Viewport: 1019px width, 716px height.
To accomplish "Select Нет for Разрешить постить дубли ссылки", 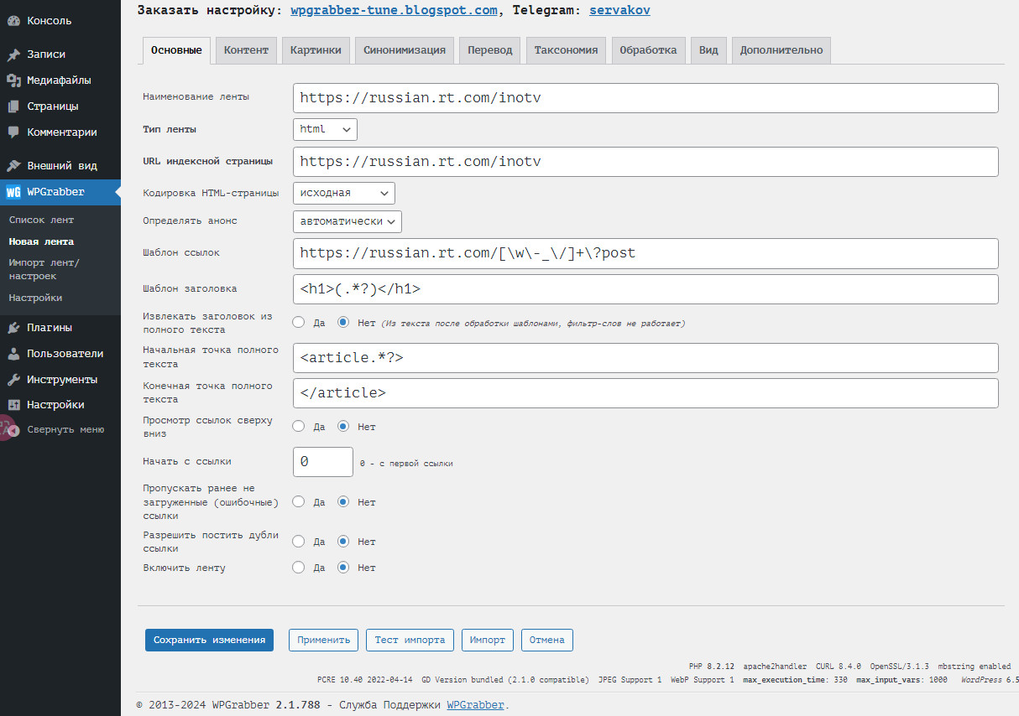I will click(x=343, y=542).
